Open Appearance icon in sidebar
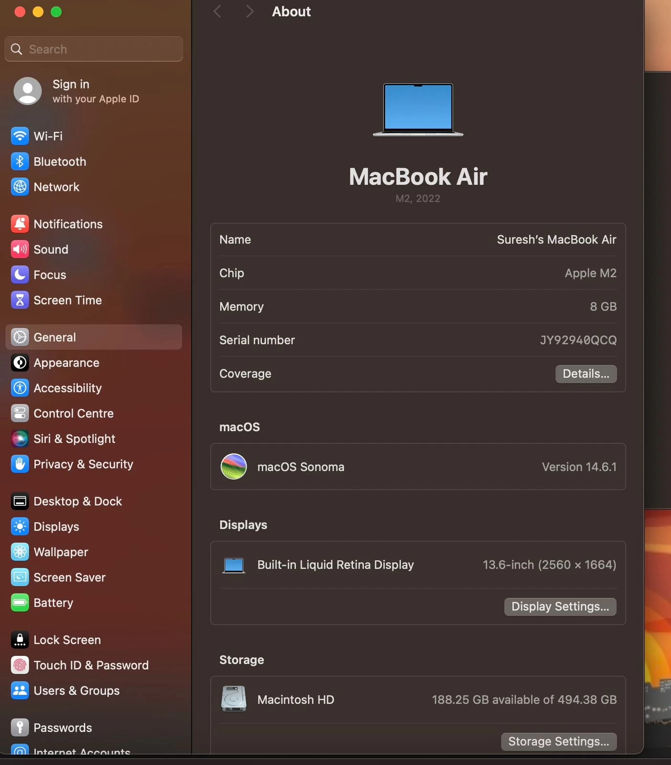 point(20,363)
